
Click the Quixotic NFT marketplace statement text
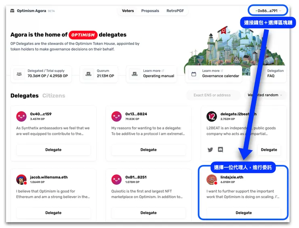147,194
